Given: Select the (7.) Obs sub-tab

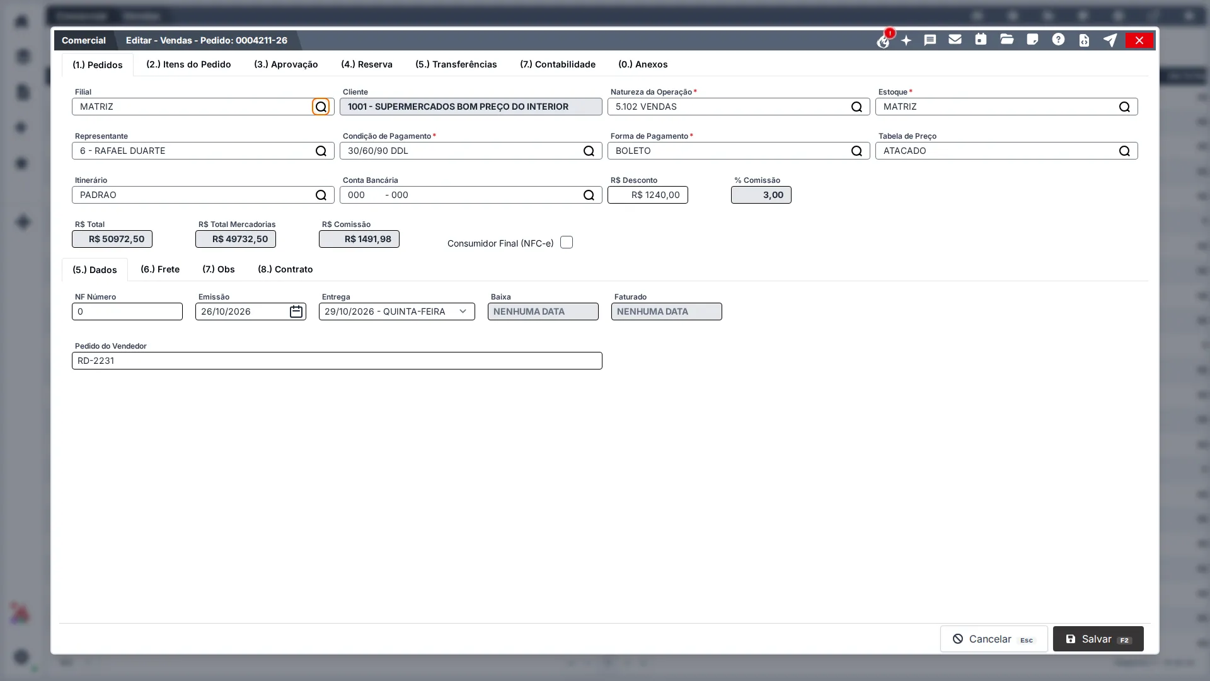Looking at the screenshot, I should click(x=218, y=269).
